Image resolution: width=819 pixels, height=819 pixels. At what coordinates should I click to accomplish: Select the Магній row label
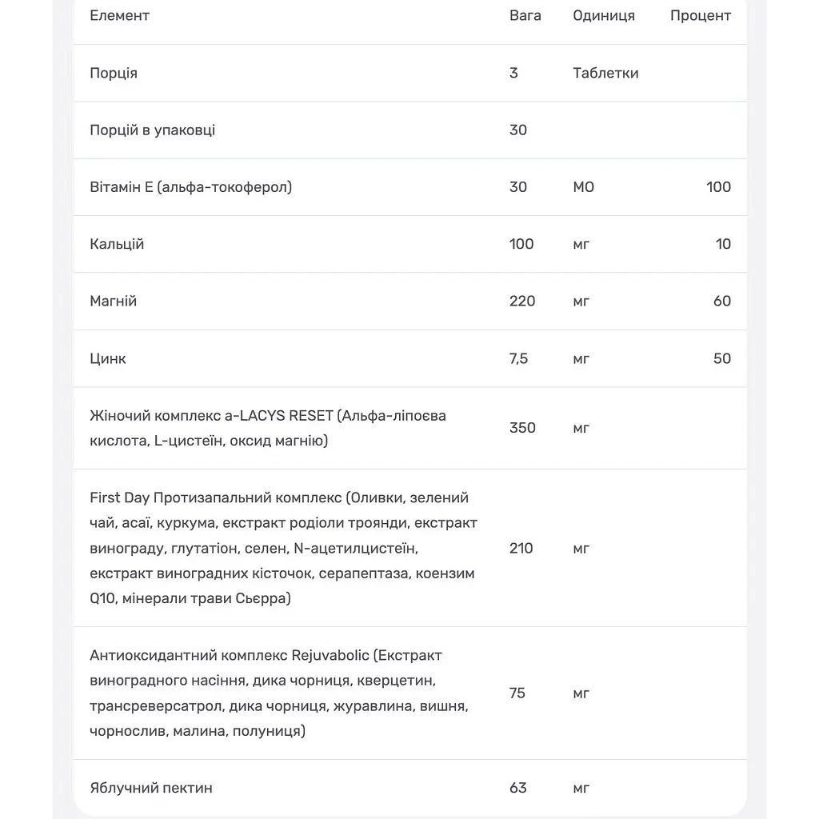(x=113, y=301)
